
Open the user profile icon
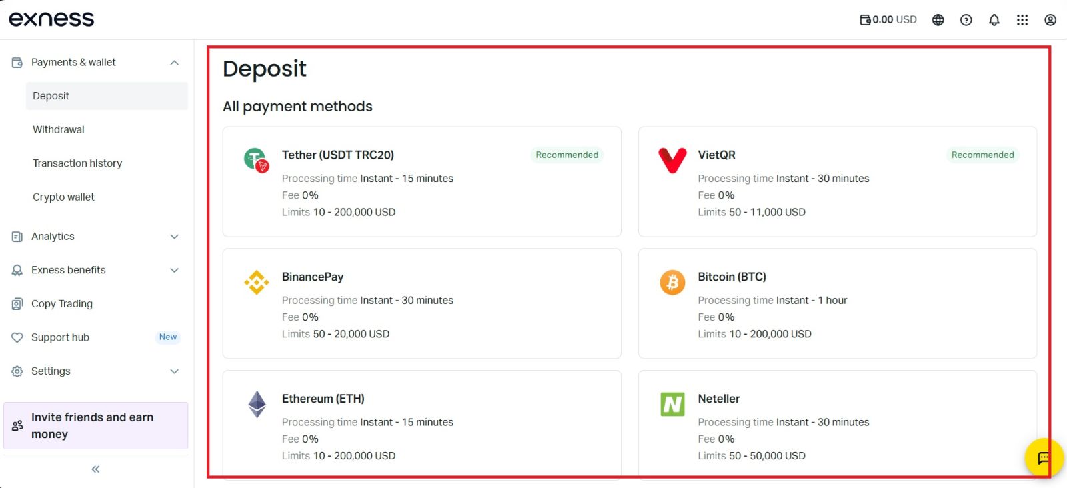1050,20
